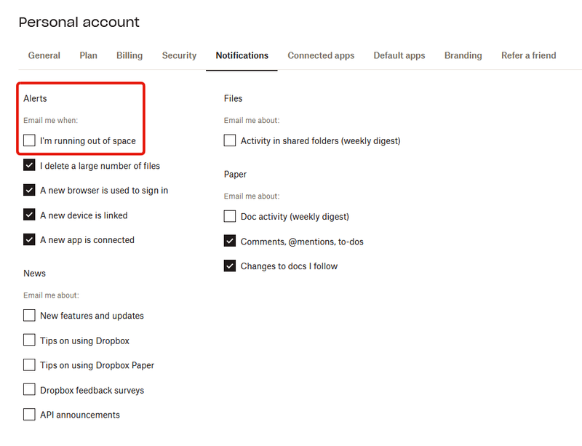Viewport: 582px width, 446px height.
Task: Switch to the Plan tab
Action: point(88,55)
